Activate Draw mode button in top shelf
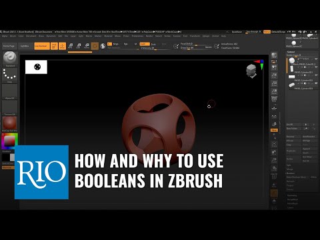Screen dimensions: 320x240 [x=62, y=46]
